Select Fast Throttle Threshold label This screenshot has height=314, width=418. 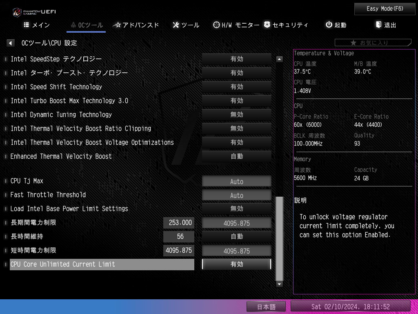tap(48, 195)
